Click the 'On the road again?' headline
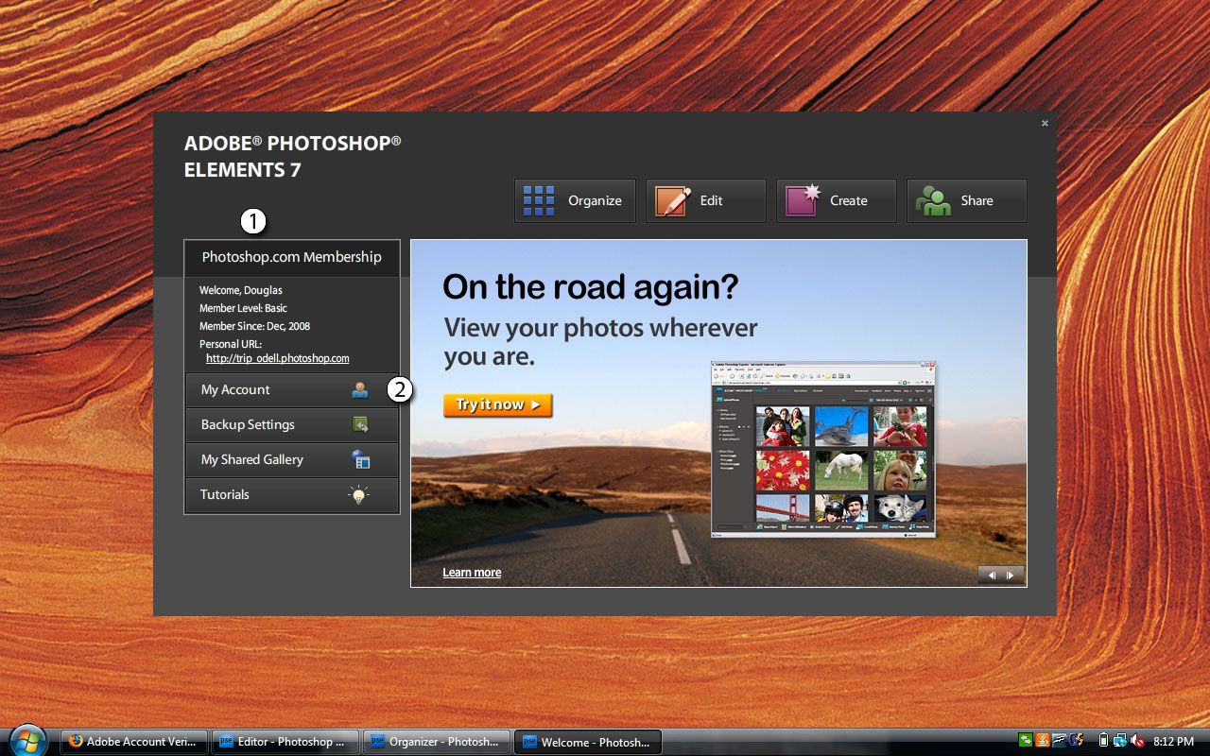Viewport: 1210px width, 756px height. point(591,286)
